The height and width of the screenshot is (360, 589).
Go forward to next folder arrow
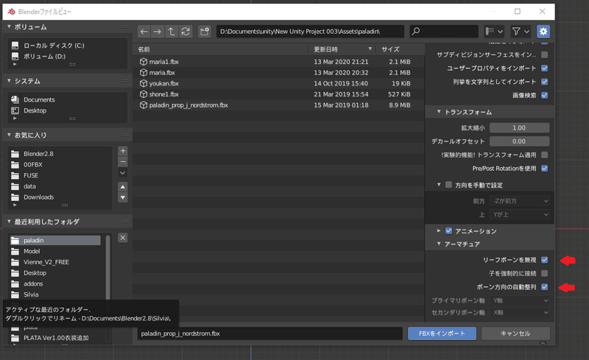click(158, 32)
